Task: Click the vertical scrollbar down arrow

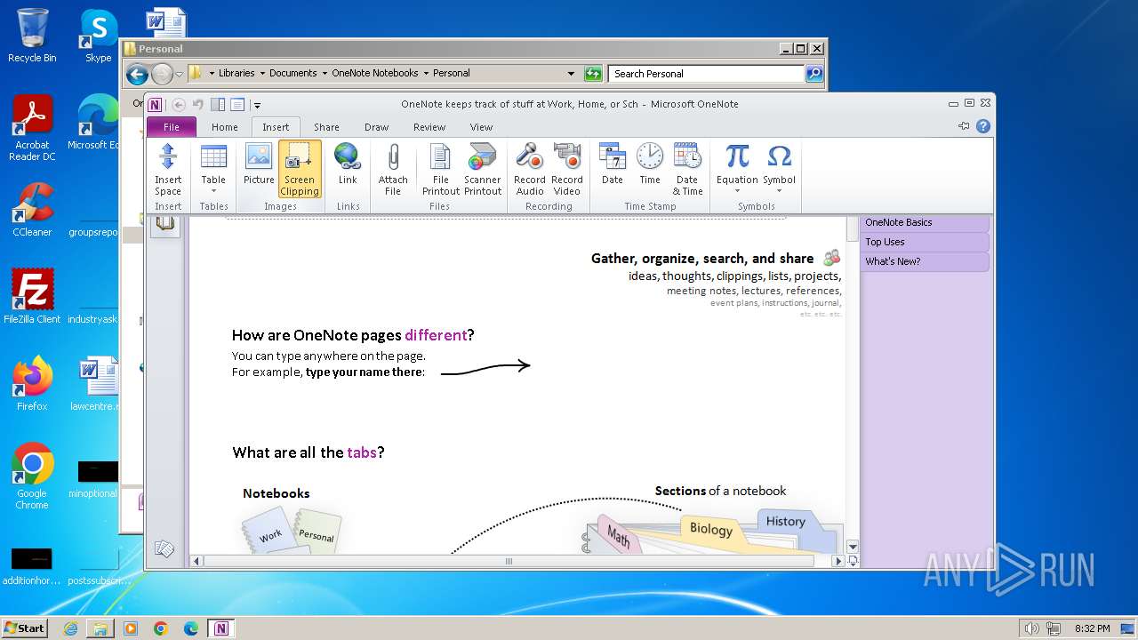Action: (x=853, y=547)
